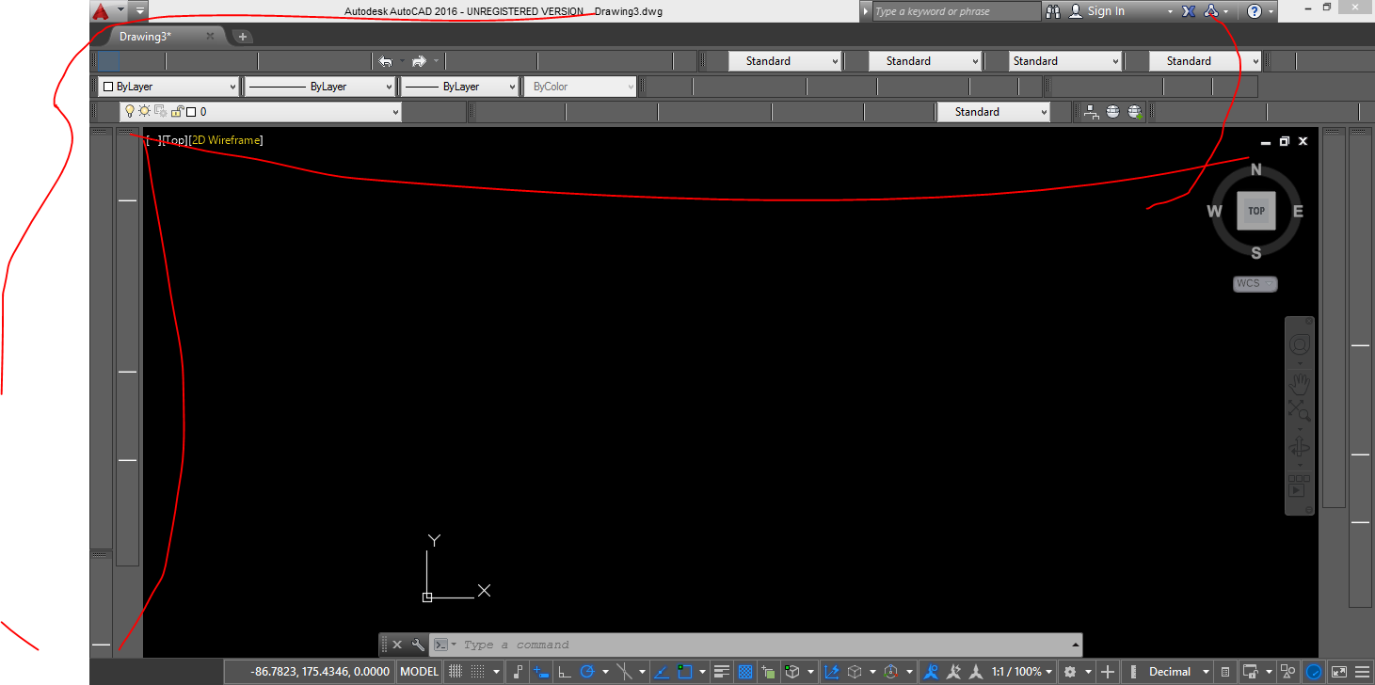This screenshot has height=685, width=1375.
Task: Click the MODEL space button
Action: coord(420,672)
